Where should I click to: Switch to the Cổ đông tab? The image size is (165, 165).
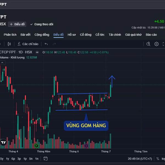[86, 35]
